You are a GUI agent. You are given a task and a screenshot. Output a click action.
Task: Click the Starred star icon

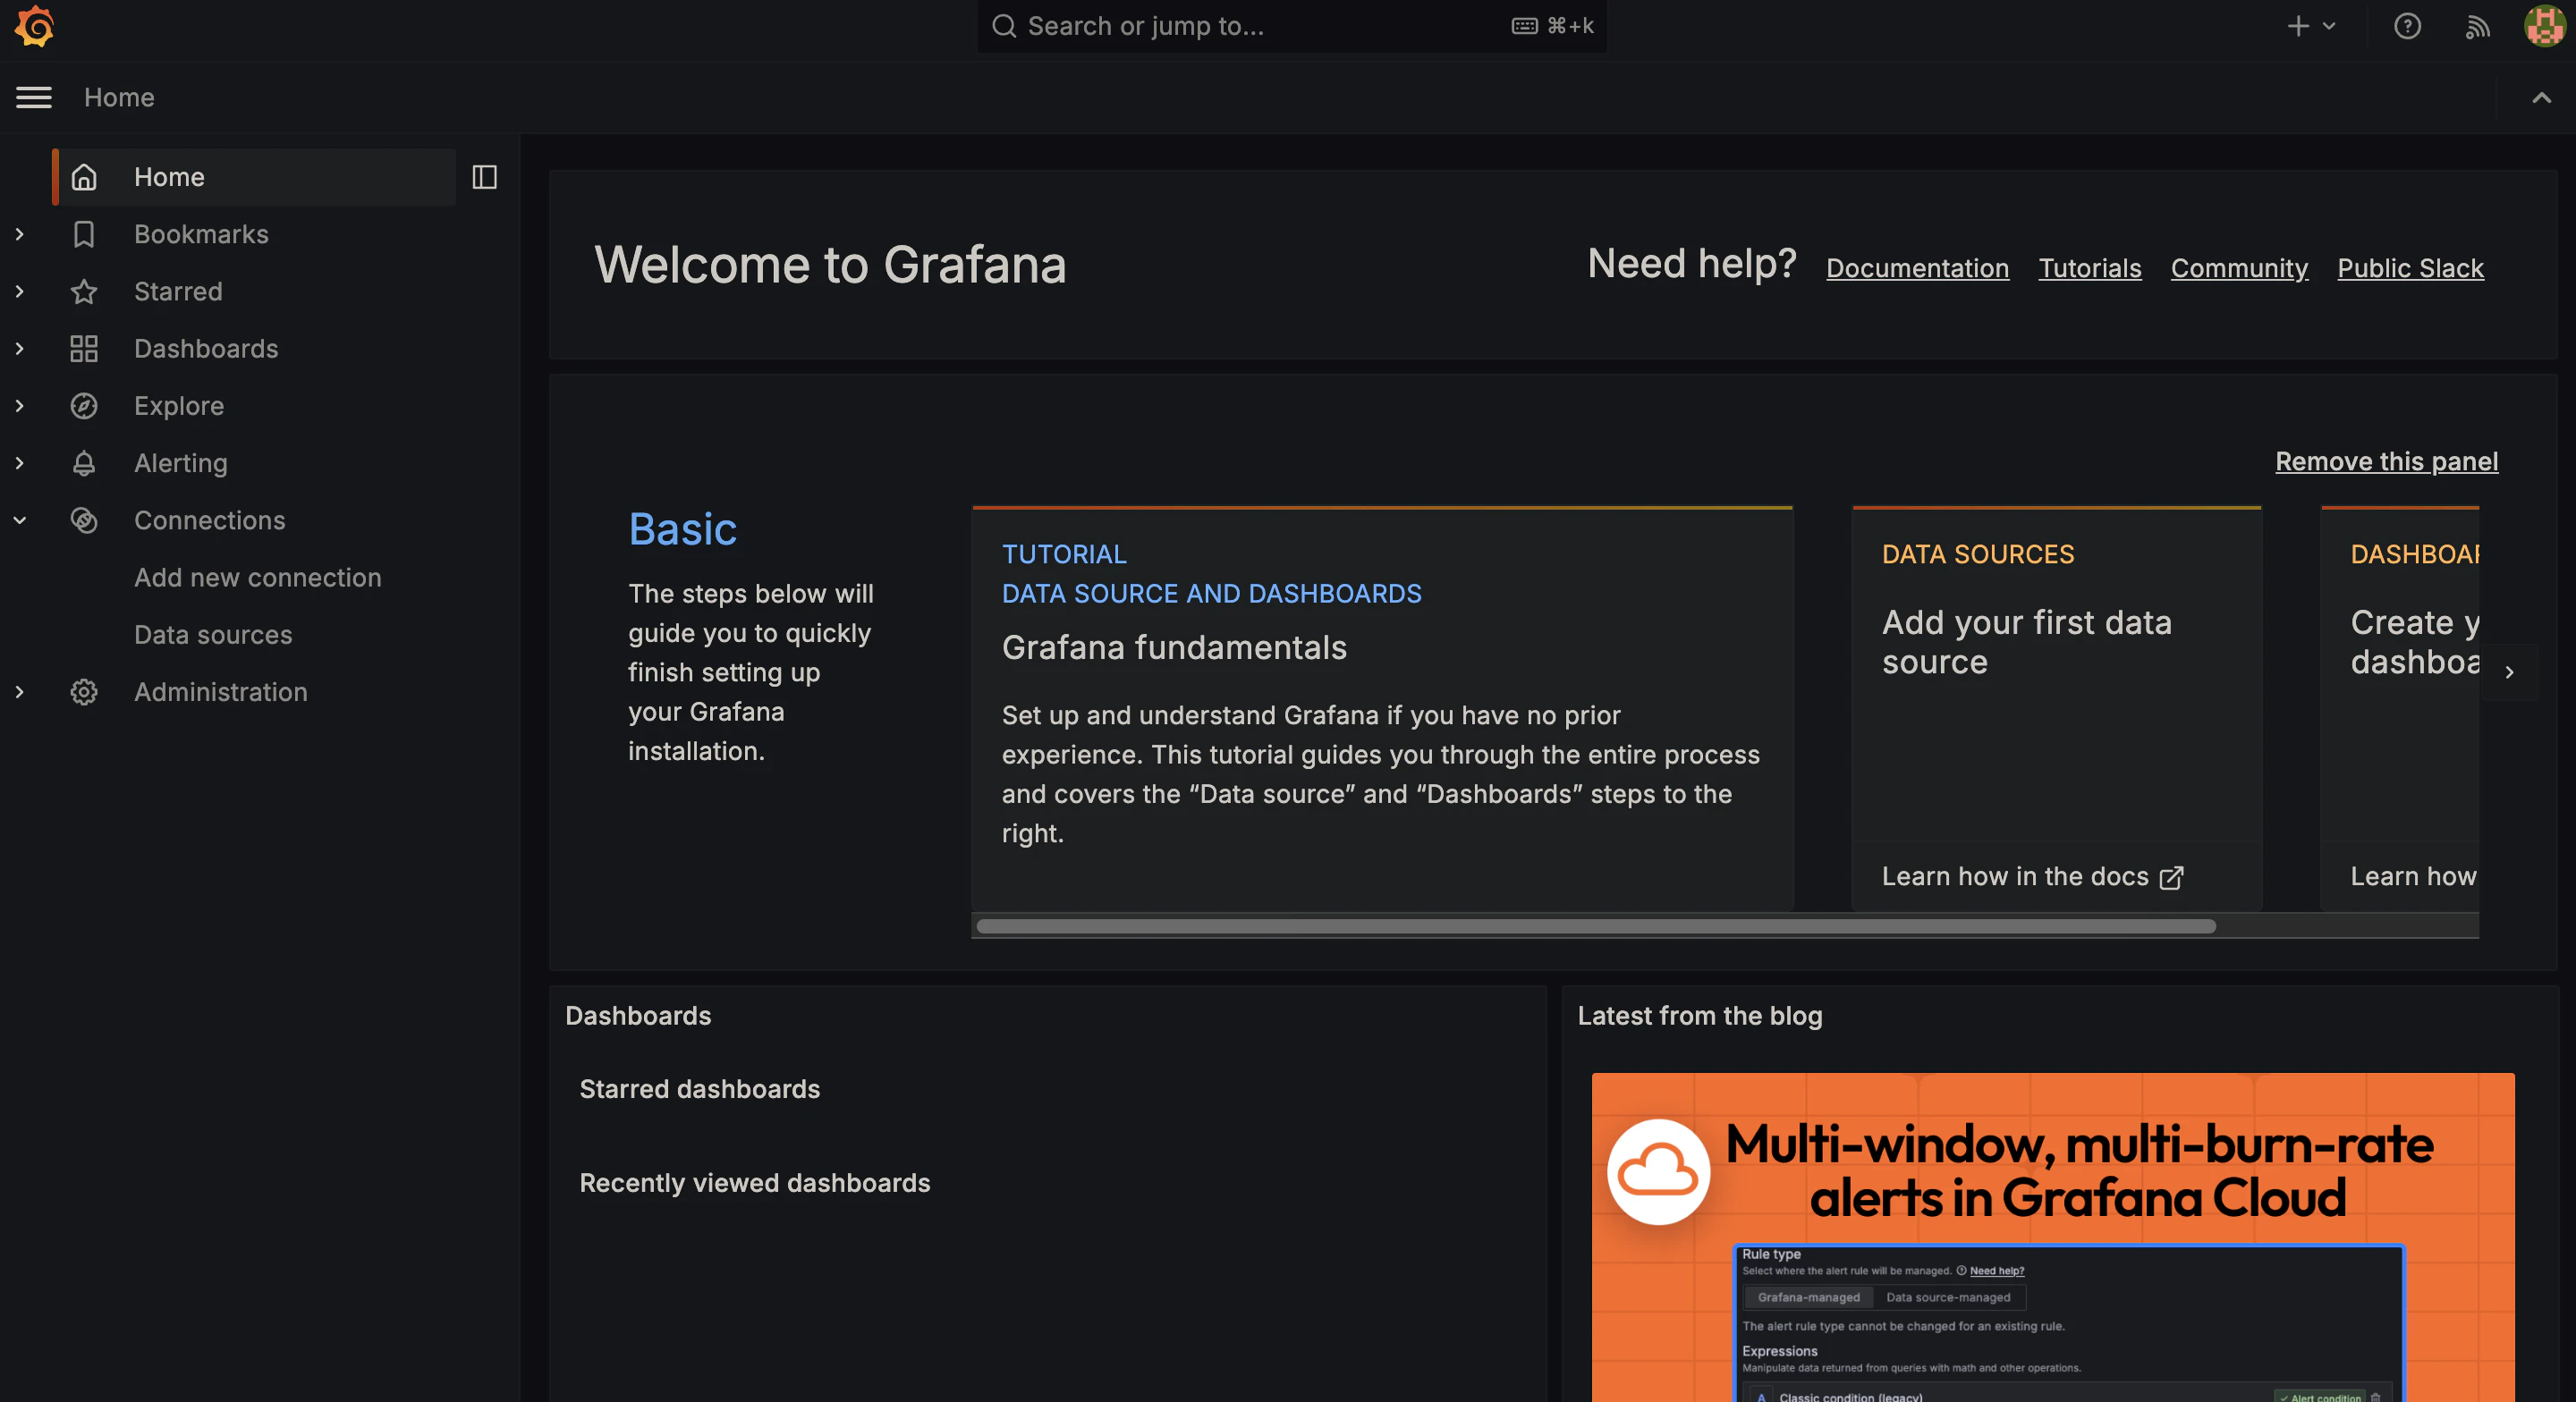pos(84,291)
